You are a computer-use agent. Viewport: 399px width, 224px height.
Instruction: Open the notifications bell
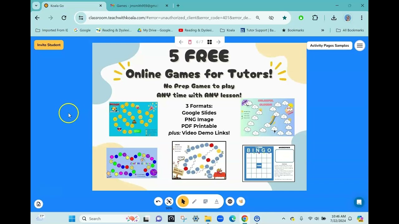(x=350, y=219)
